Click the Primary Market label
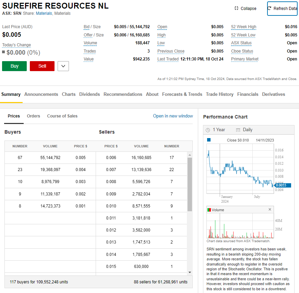This screenshot has height=293, width=299. 245,59
